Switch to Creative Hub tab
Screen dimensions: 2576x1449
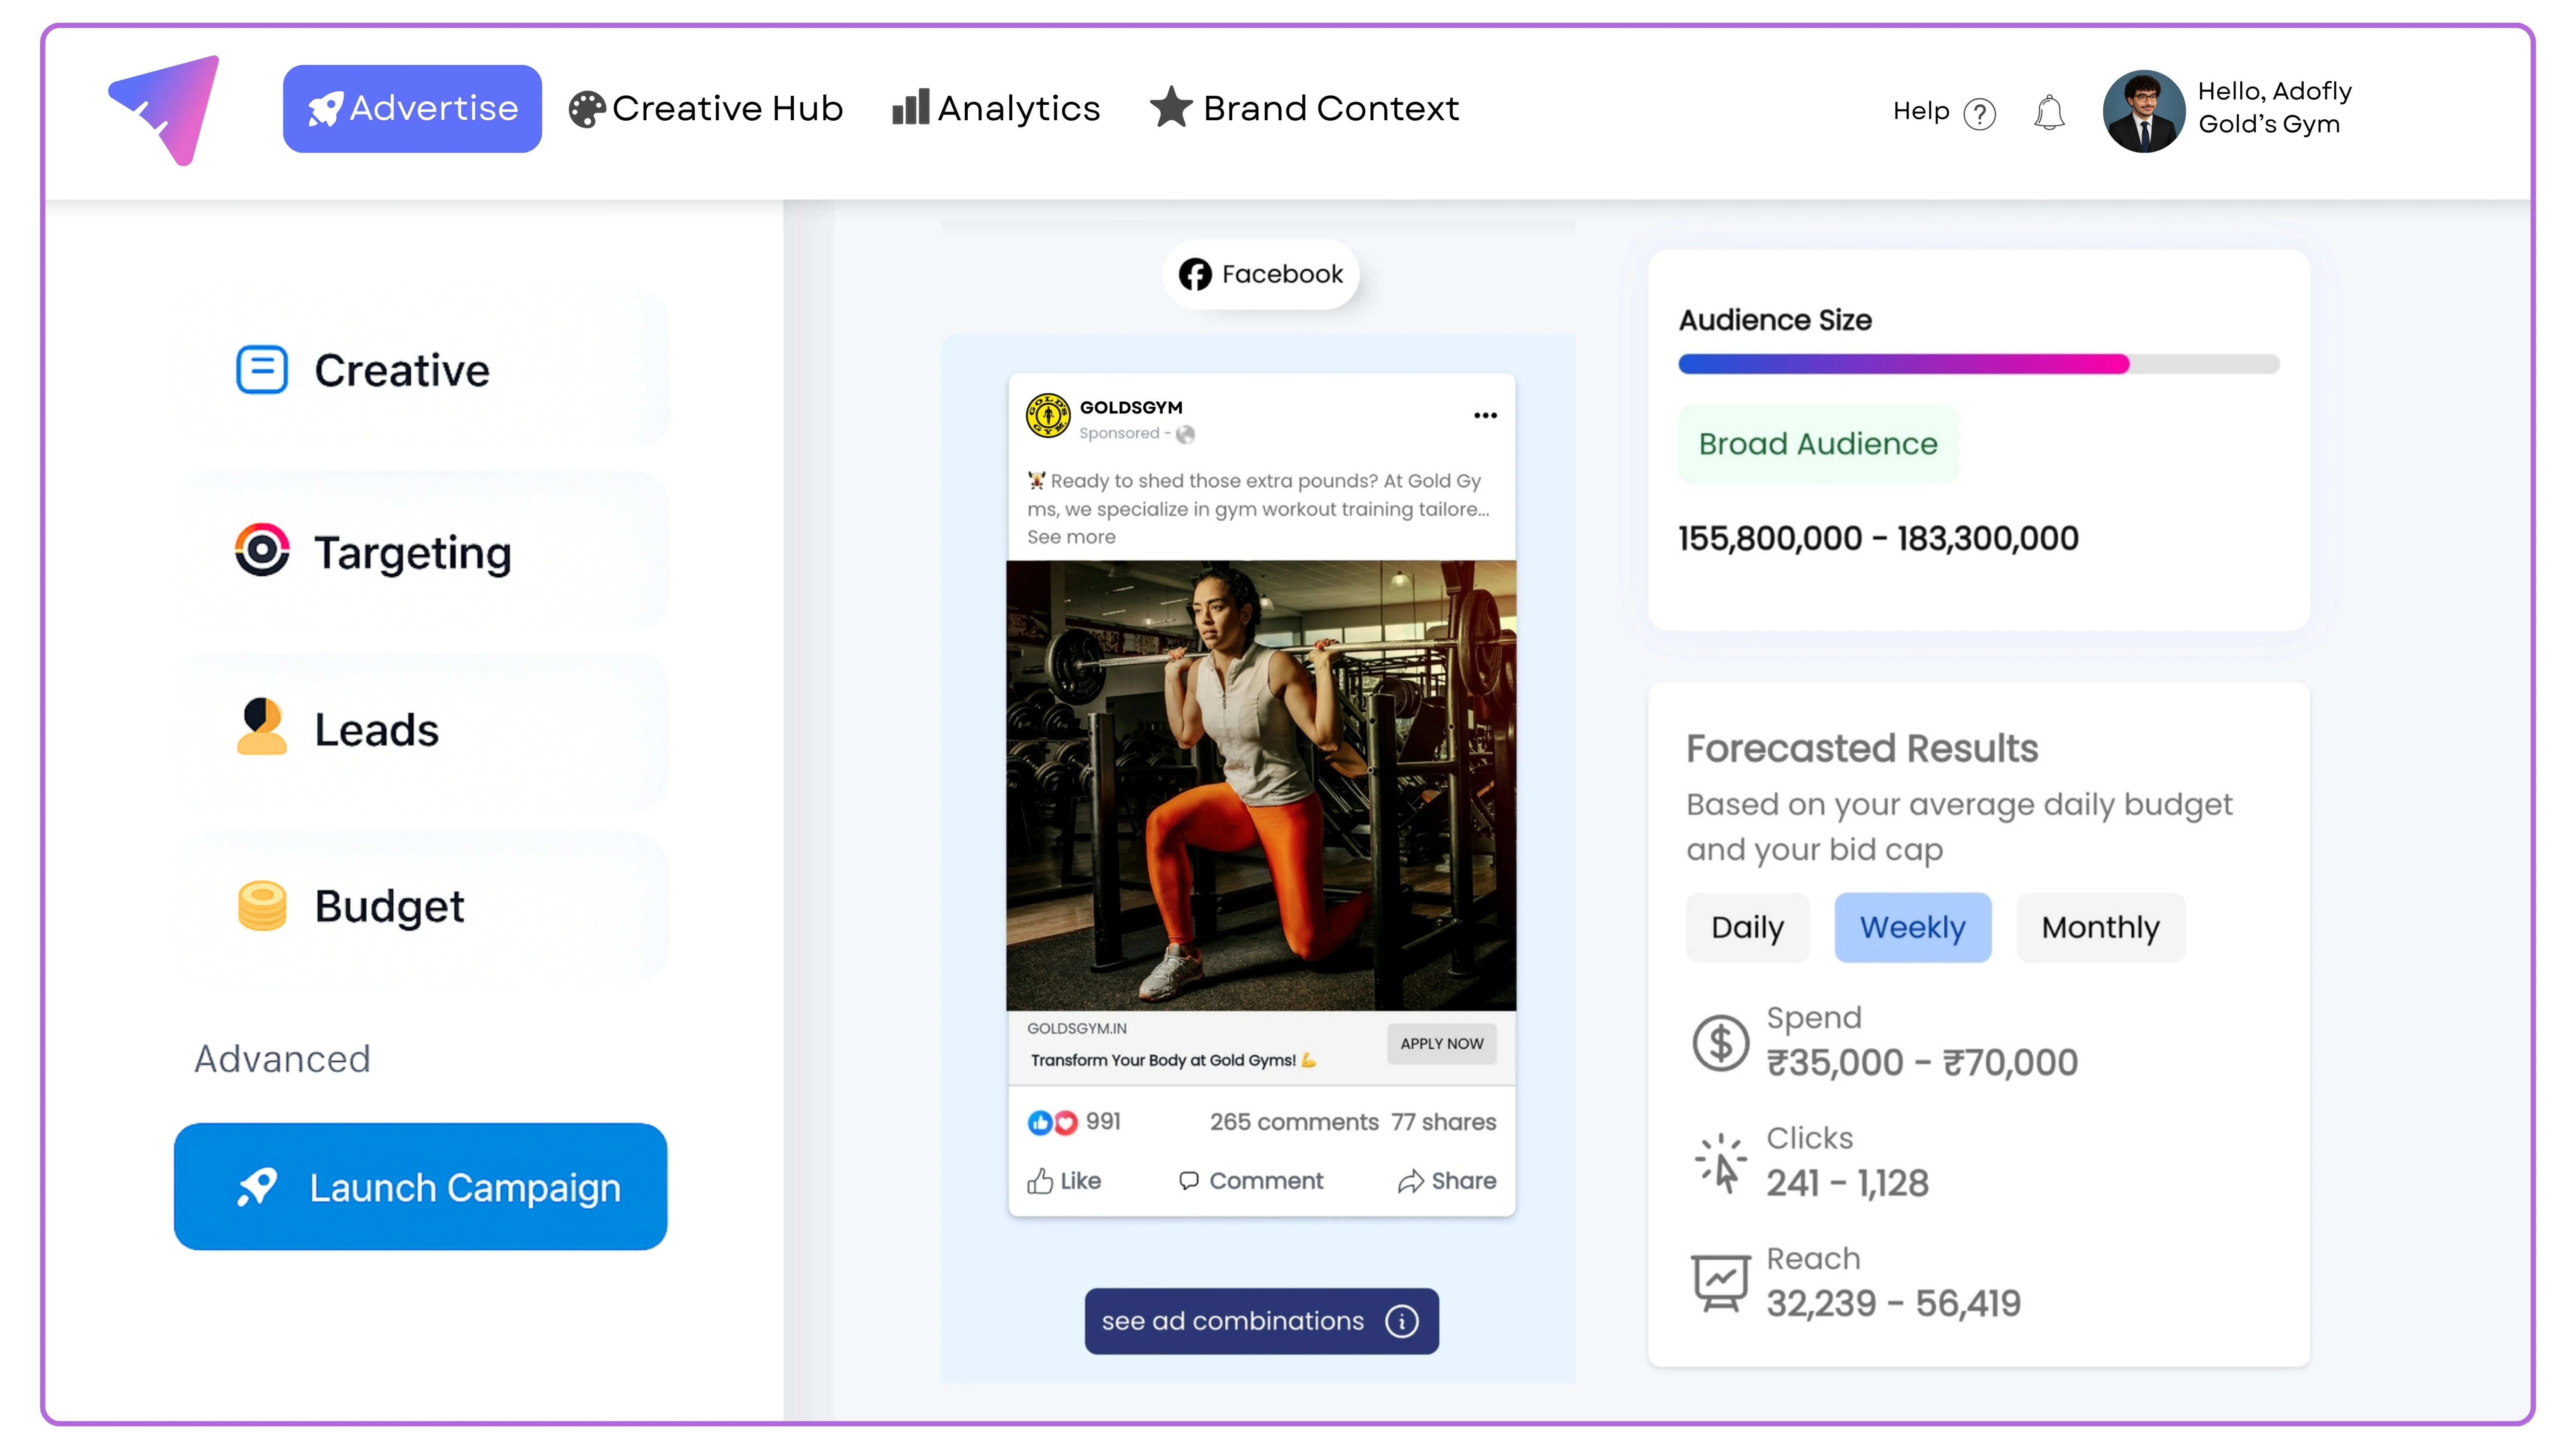[x=706, y=108]
